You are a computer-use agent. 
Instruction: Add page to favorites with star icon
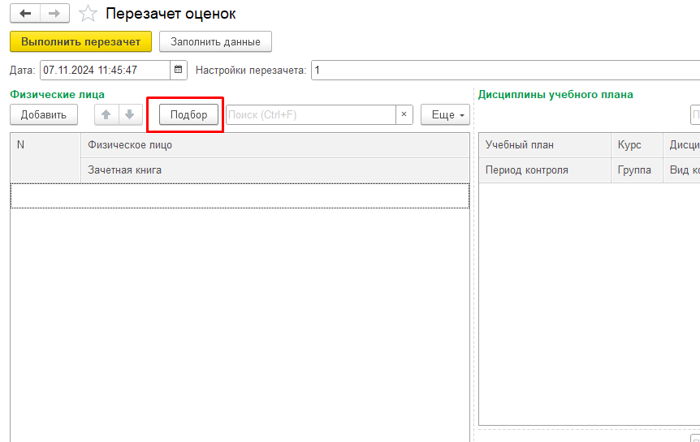88,14
